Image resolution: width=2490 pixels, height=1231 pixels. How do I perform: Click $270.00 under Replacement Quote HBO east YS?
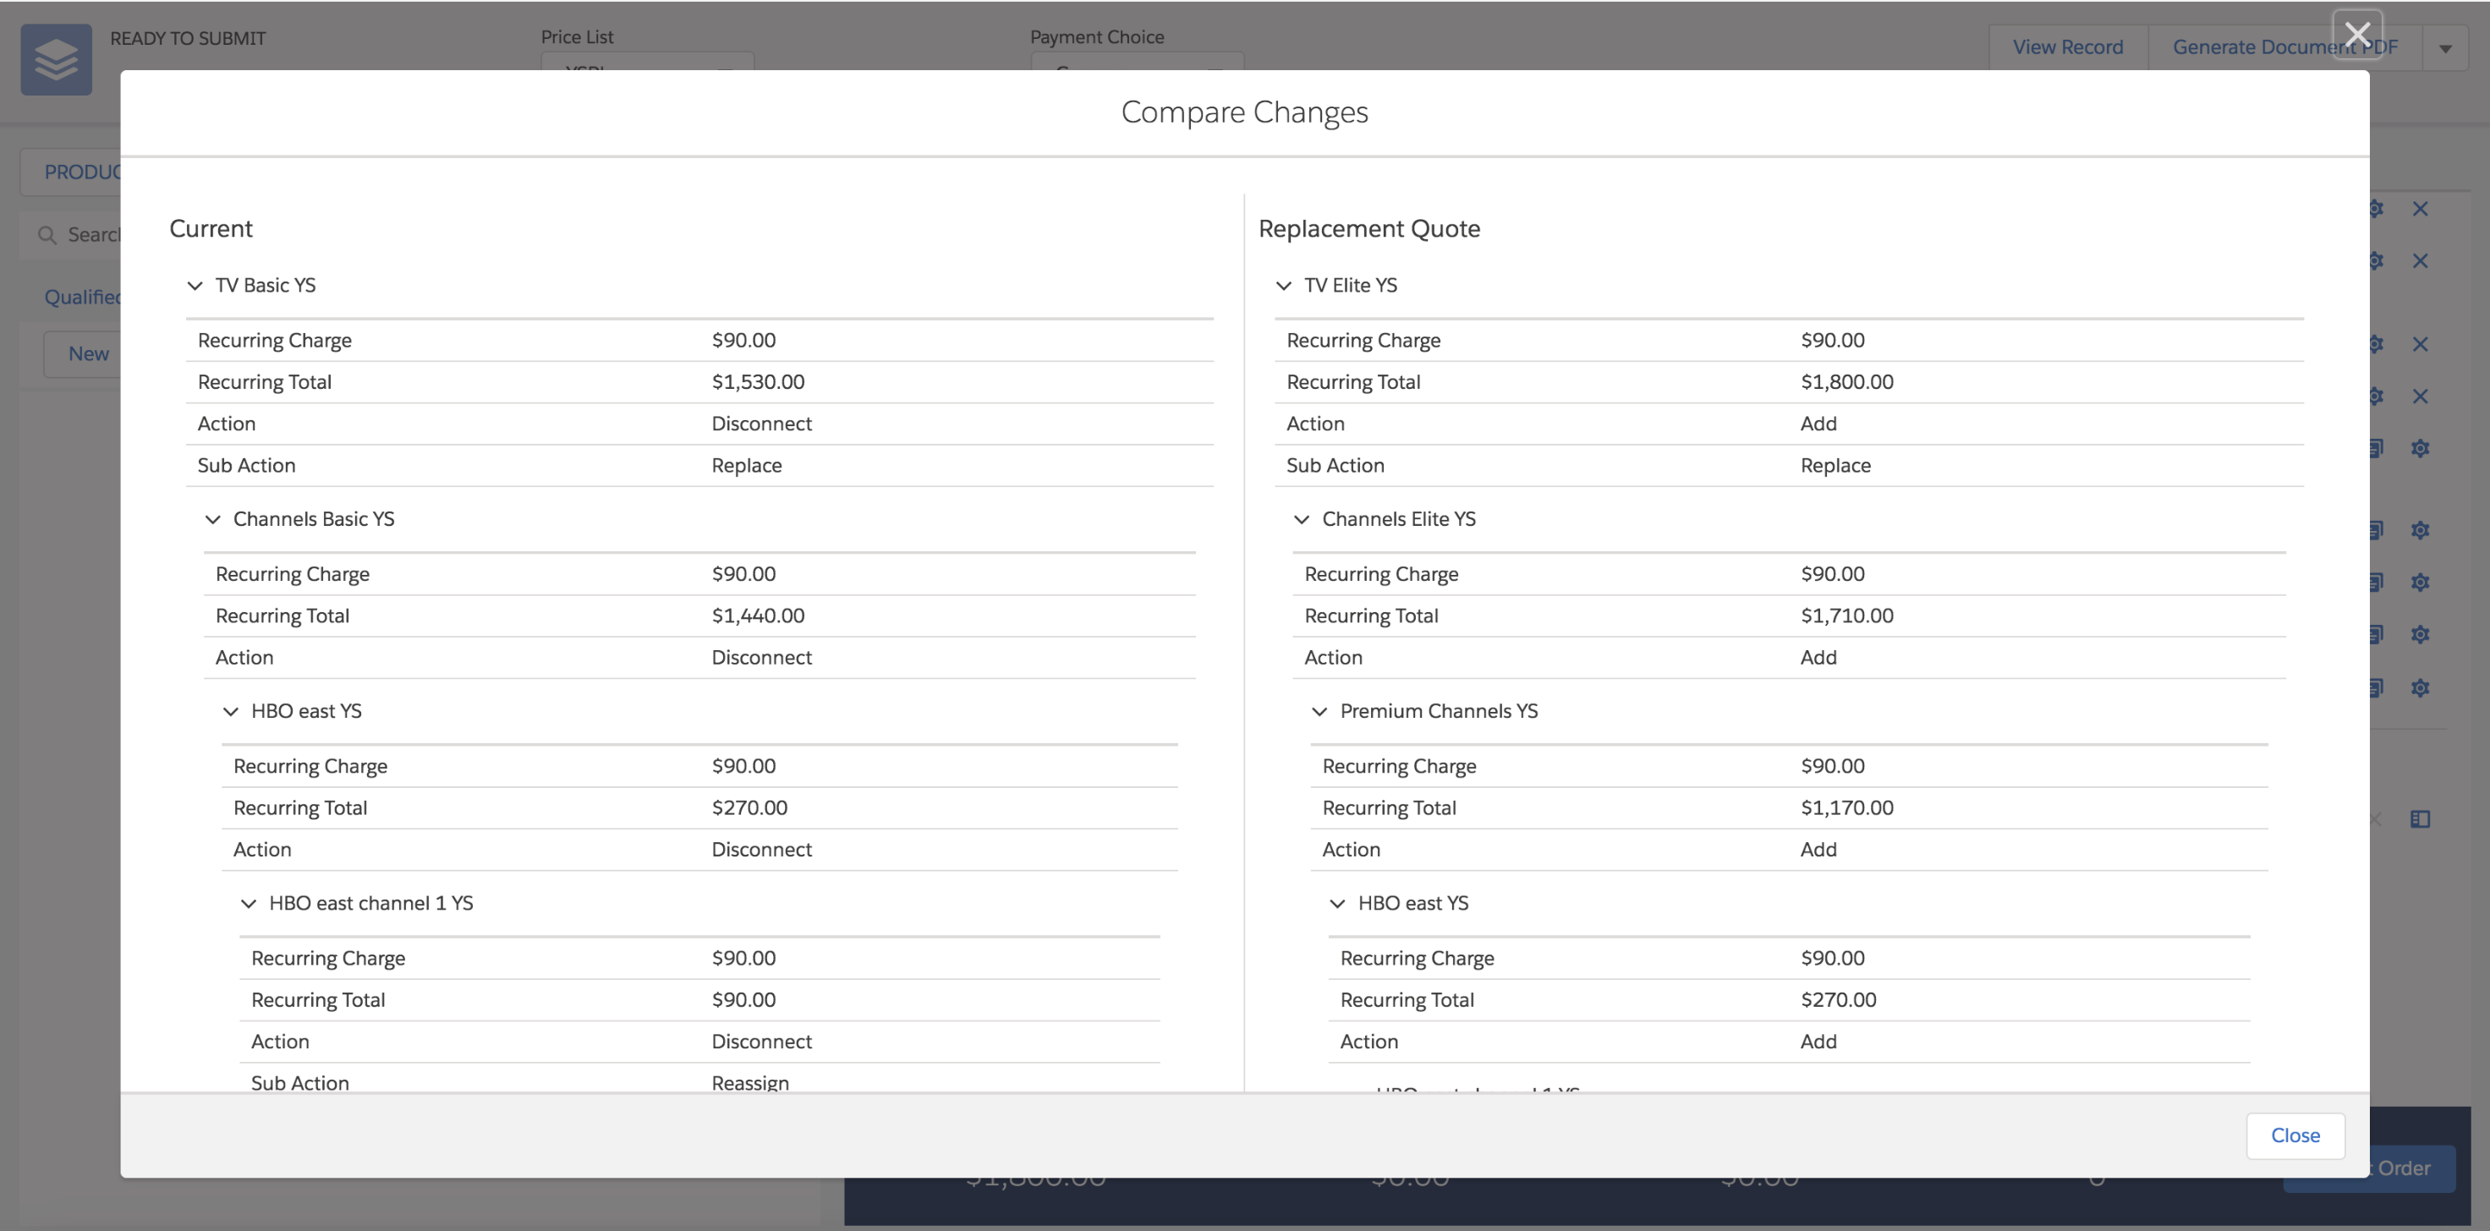tap(1838, 1000)
